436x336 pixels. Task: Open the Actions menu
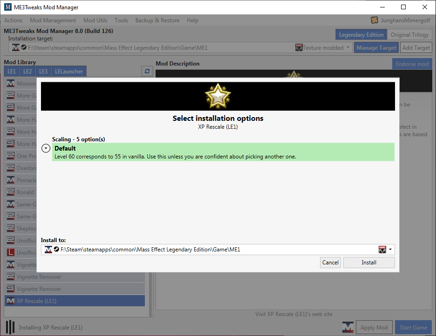(14, 20)
